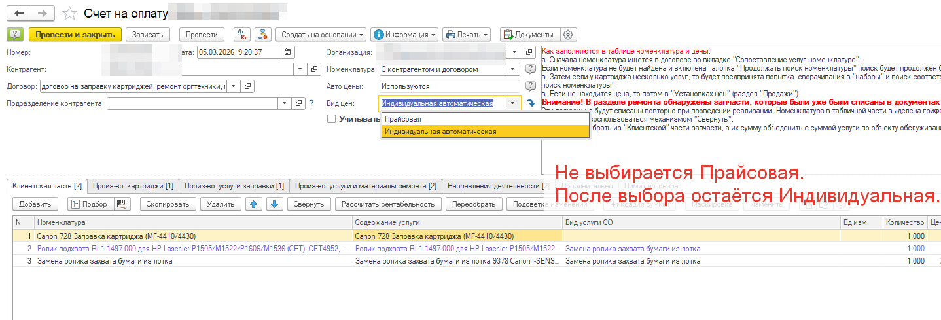Screen dimensions: 941x320
Task: Click the settings gear next to Документы
Action: click(568, 35)
